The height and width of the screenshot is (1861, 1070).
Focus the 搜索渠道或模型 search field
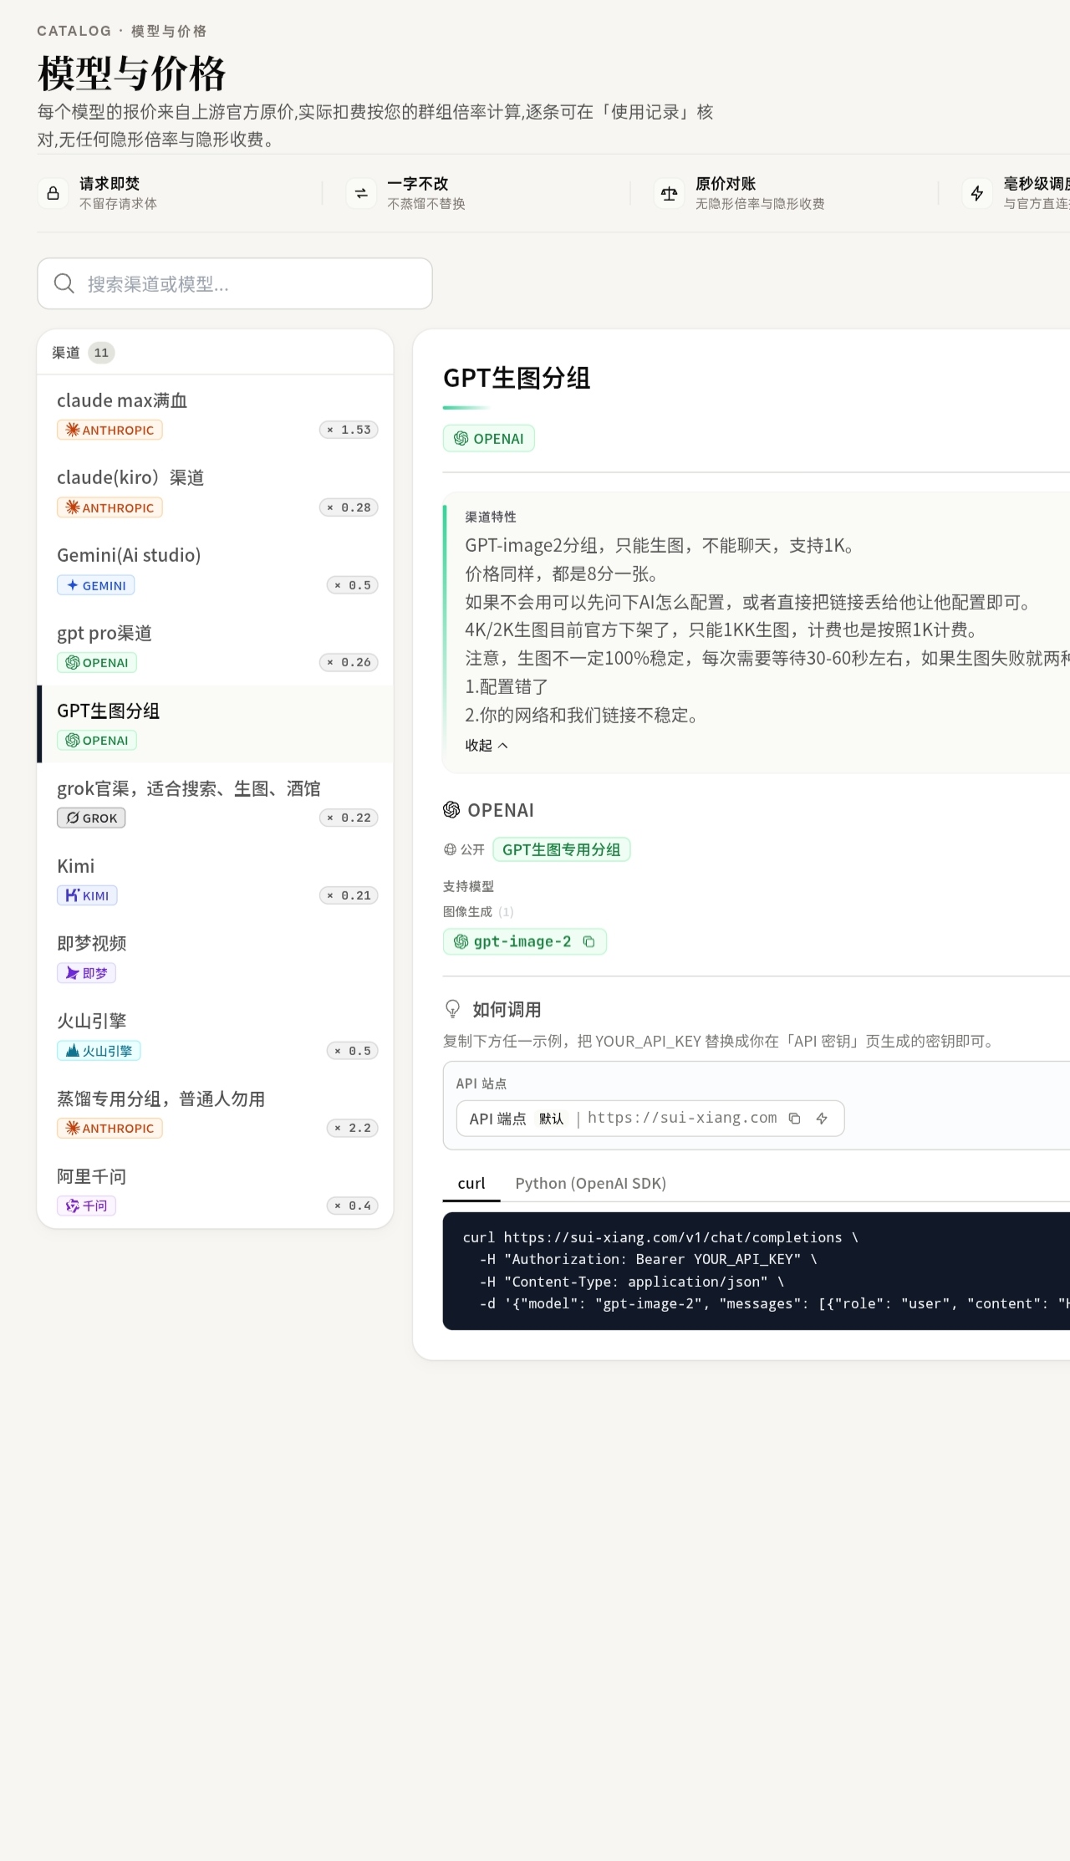(235, 283)
